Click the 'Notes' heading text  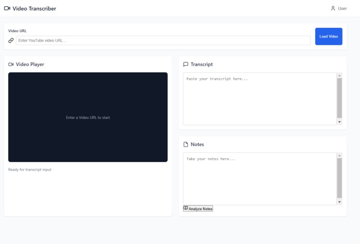pyautogui.click(x=197, y=144)
